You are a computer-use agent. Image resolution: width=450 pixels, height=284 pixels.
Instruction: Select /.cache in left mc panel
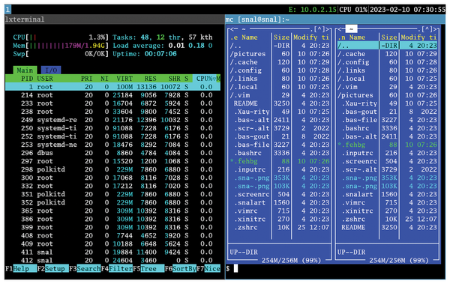pos(280,62)
